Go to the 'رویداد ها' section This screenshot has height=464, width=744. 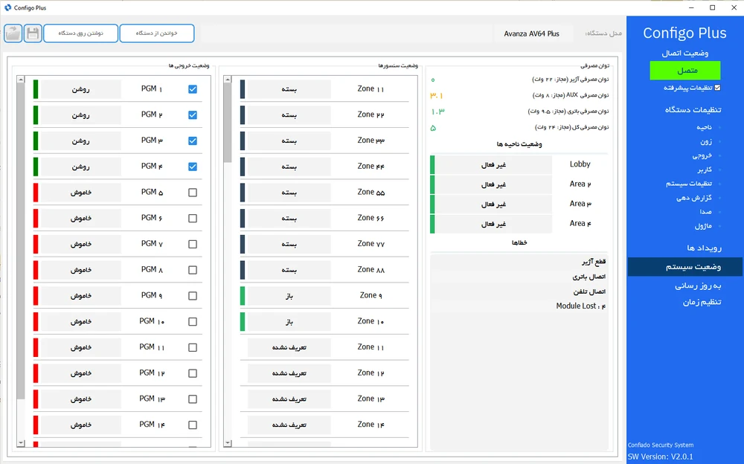pyautogui.click(x=704, y=248)
